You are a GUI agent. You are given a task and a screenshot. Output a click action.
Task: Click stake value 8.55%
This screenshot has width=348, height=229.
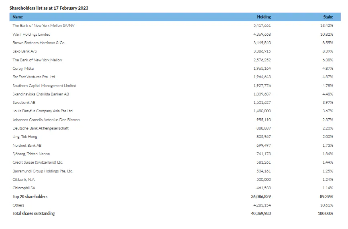328,43
